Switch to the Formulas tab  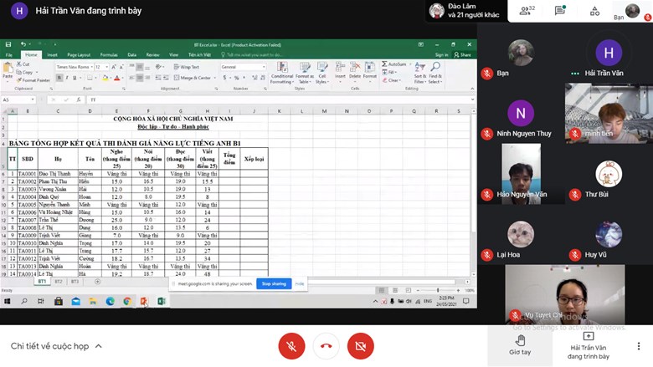point(109,55)
